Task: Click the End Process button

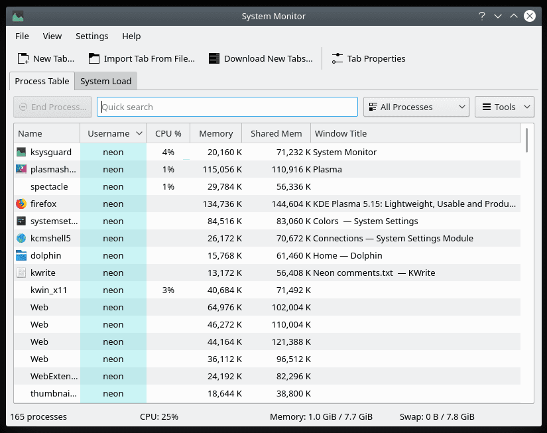Action: click(x=52, y=106)
